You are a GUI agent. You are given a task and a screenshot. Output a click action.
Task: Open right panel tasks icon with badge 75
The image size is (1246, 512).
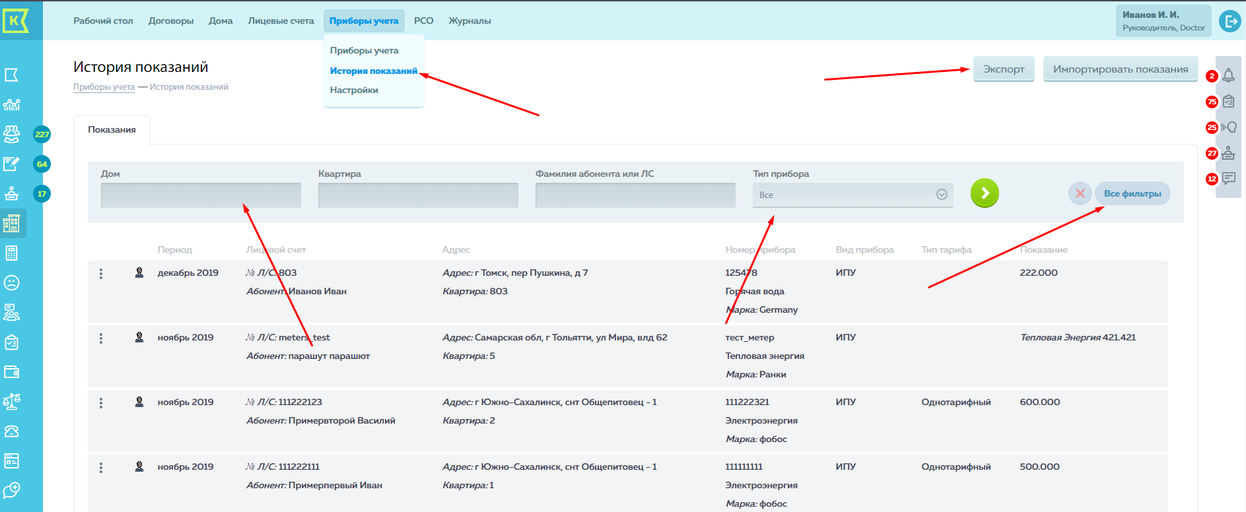click(x=1228, y=102)
